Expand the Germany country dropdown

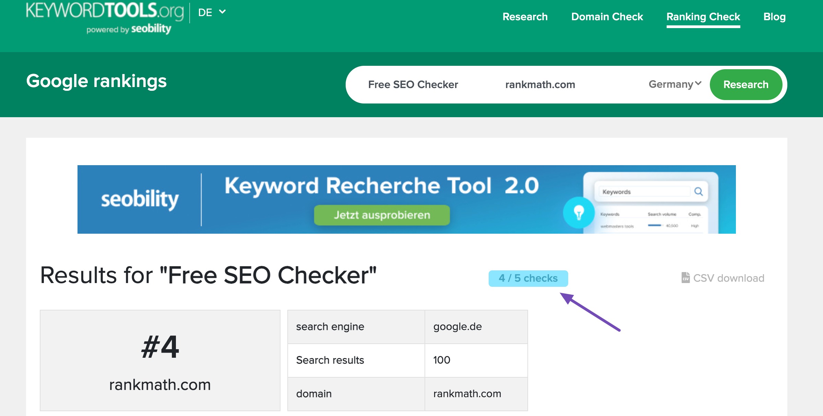pos(675,84)
